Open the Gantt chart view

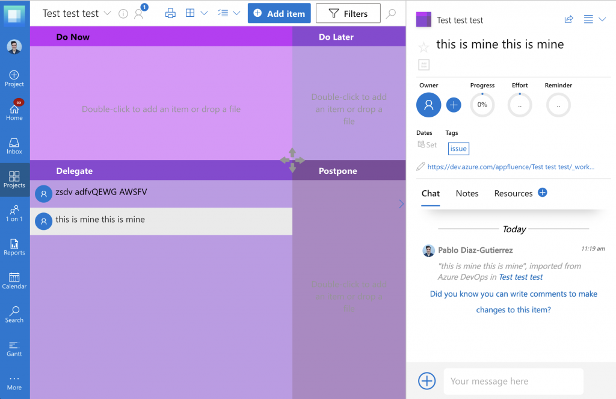coord(14,349)
